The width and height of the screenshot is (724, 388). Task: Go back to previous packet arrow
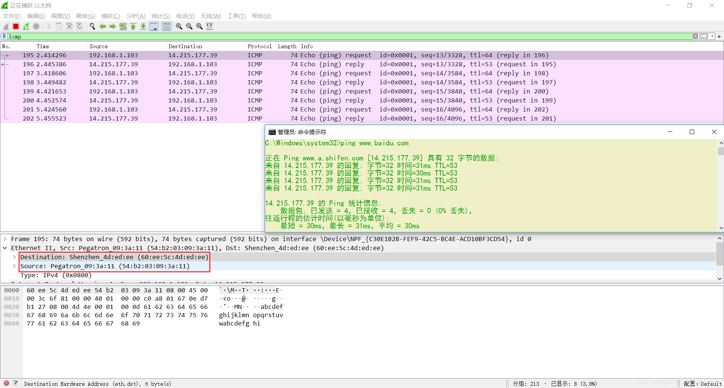click(103, 26)
